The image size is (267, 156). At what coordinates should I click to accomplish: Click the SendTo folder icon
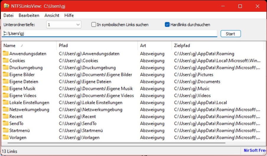point(6,123)
